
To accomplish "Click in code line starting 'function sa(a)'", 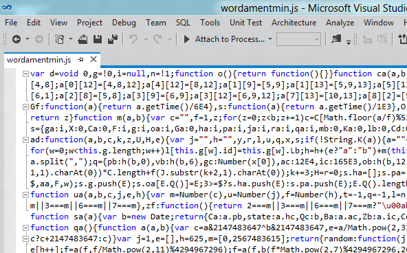I will pos(219,217).
